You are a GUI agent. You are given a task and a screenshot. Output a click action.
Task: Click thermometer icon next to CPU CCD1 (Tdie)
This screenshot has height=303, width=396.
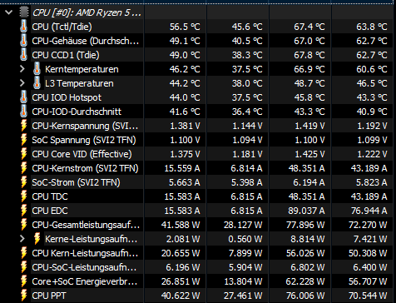click(24, 55)
